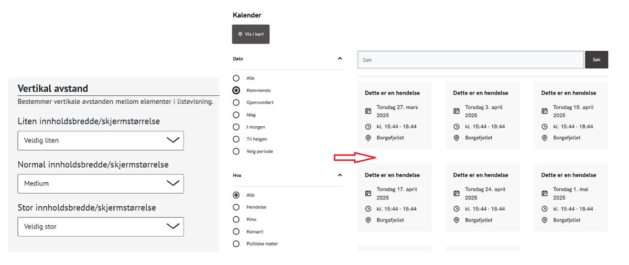Viewport: 629px width, 265px height.
Task: Open the Normal innholdsbredde dropdown showing Medium
Action: click(101, 184)
